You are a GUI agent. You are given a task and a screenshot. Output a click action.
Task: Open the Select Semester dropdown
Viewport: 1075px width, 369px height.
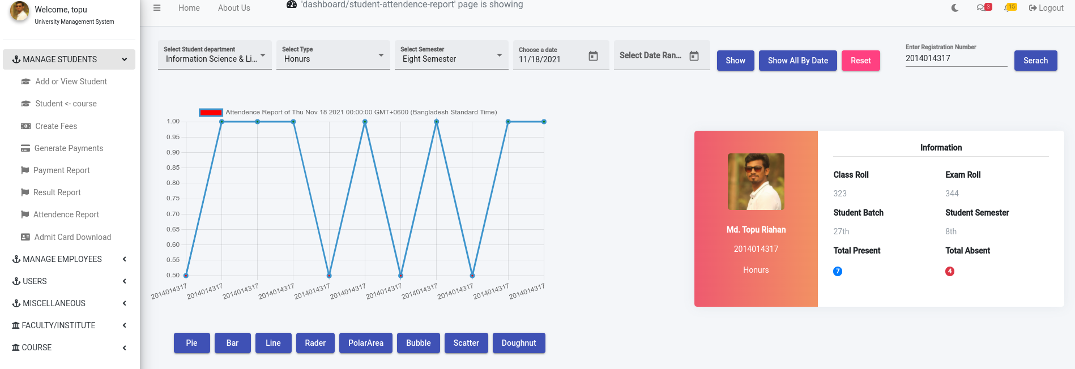click(451, 55)
